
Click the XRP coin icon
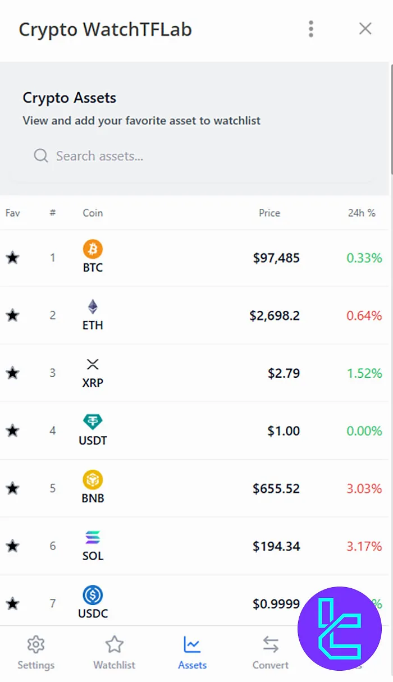pyautogui.click(x=92, y=365)
